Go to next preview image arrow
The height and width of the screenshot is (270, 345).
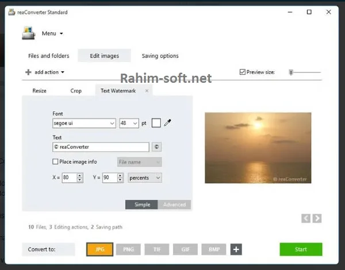[317, 218]
